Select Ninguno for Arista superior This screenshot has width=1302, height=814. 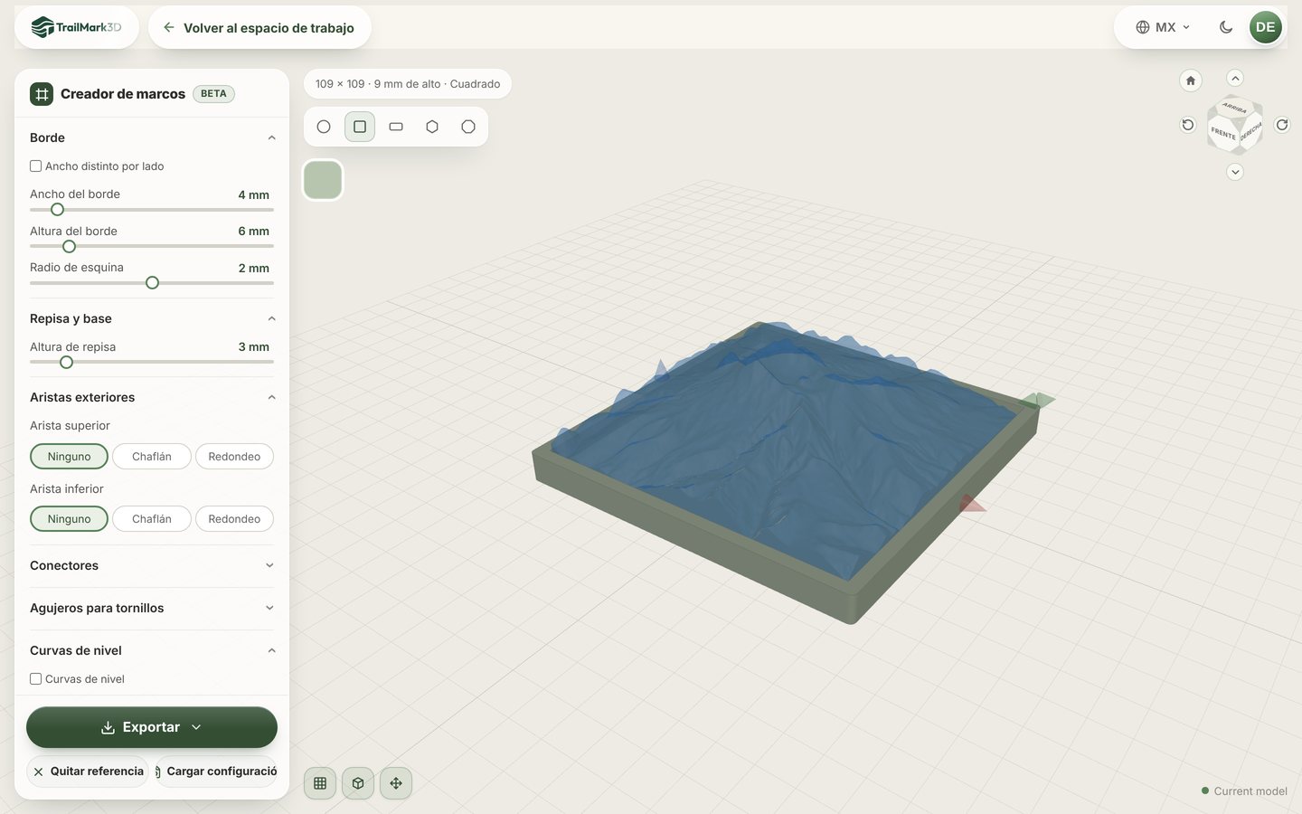(x=70, y=457)
